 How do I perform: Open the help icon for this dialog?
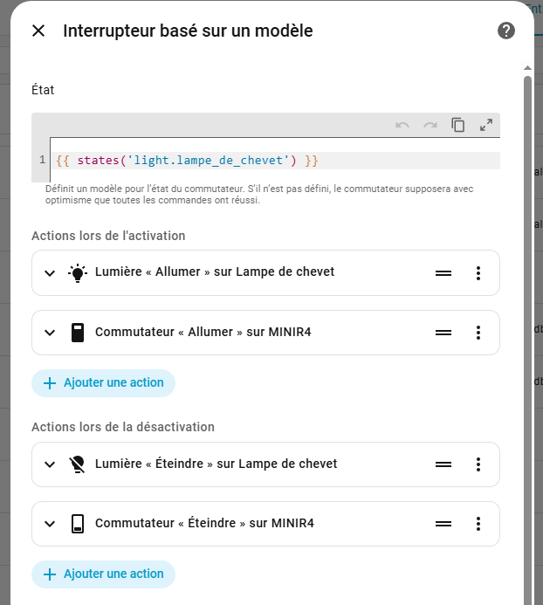point(506,31)
